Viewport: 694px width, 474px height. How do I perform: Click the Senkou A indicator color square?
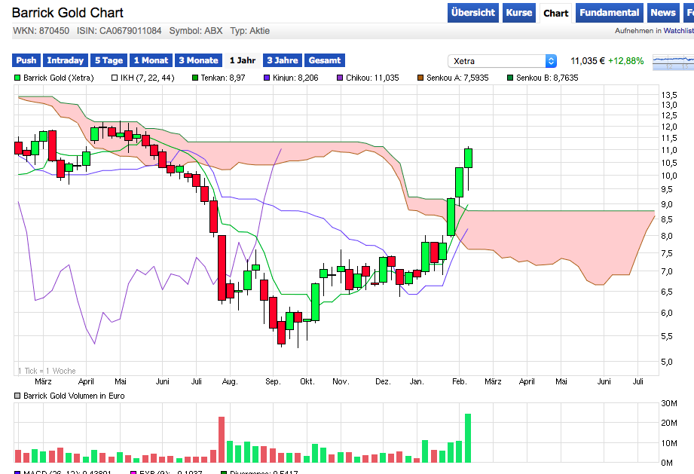[x=420, y=78]
